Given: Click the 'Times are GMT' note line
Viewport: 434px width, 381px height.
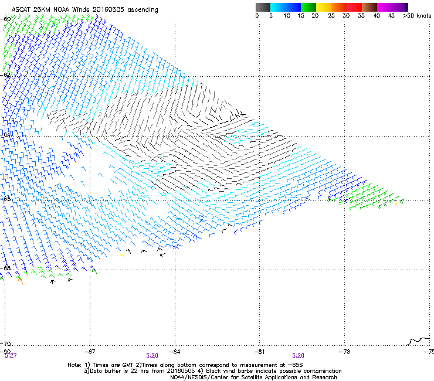Looking at the screenshot, I should (x=185, y=365).
